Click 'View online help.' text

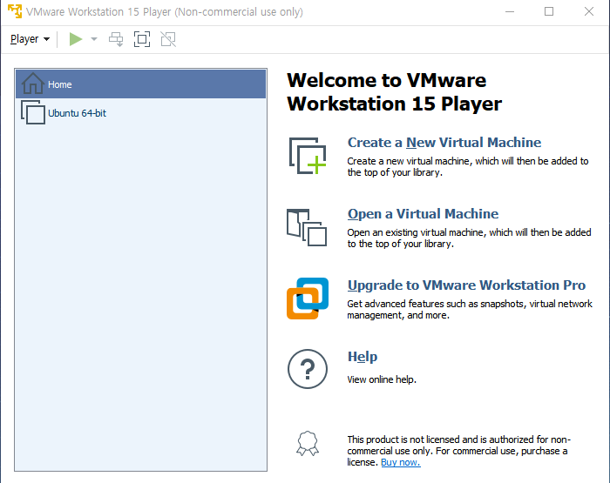[382, 379]
